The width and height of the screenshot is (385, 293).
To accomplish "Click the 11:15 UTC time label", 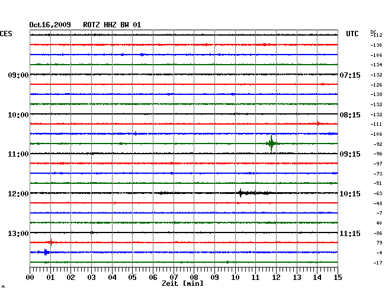I will click(350, 233).
